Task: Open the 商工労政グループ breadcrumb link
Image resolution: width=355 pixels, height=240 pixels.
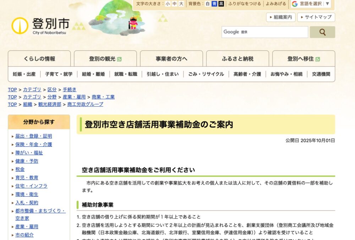Action: pyautogui.click(x=85, y=104)
